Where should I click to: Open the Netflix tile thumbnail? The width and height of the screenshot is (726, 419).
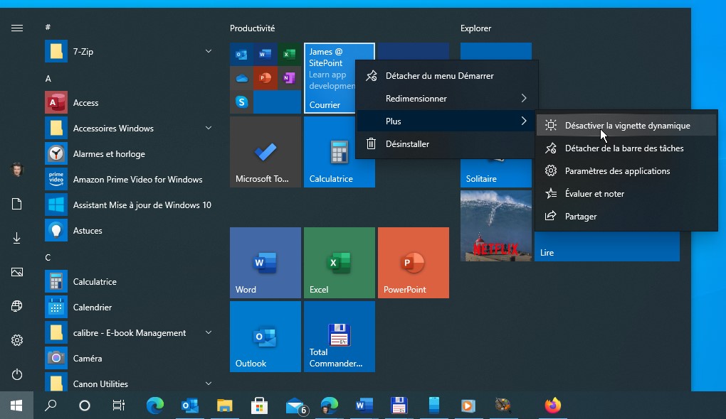495,225
